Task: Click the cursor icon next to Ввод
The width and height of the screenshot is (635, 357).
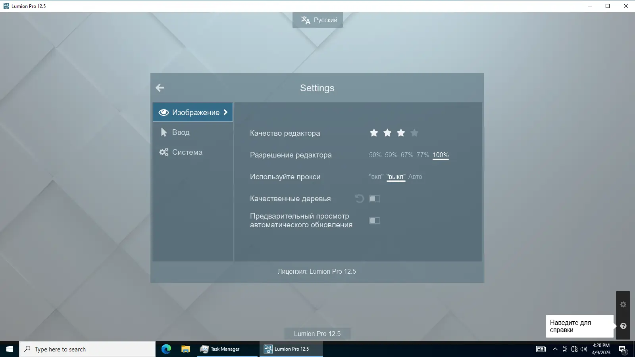Action: pos(164,132)
